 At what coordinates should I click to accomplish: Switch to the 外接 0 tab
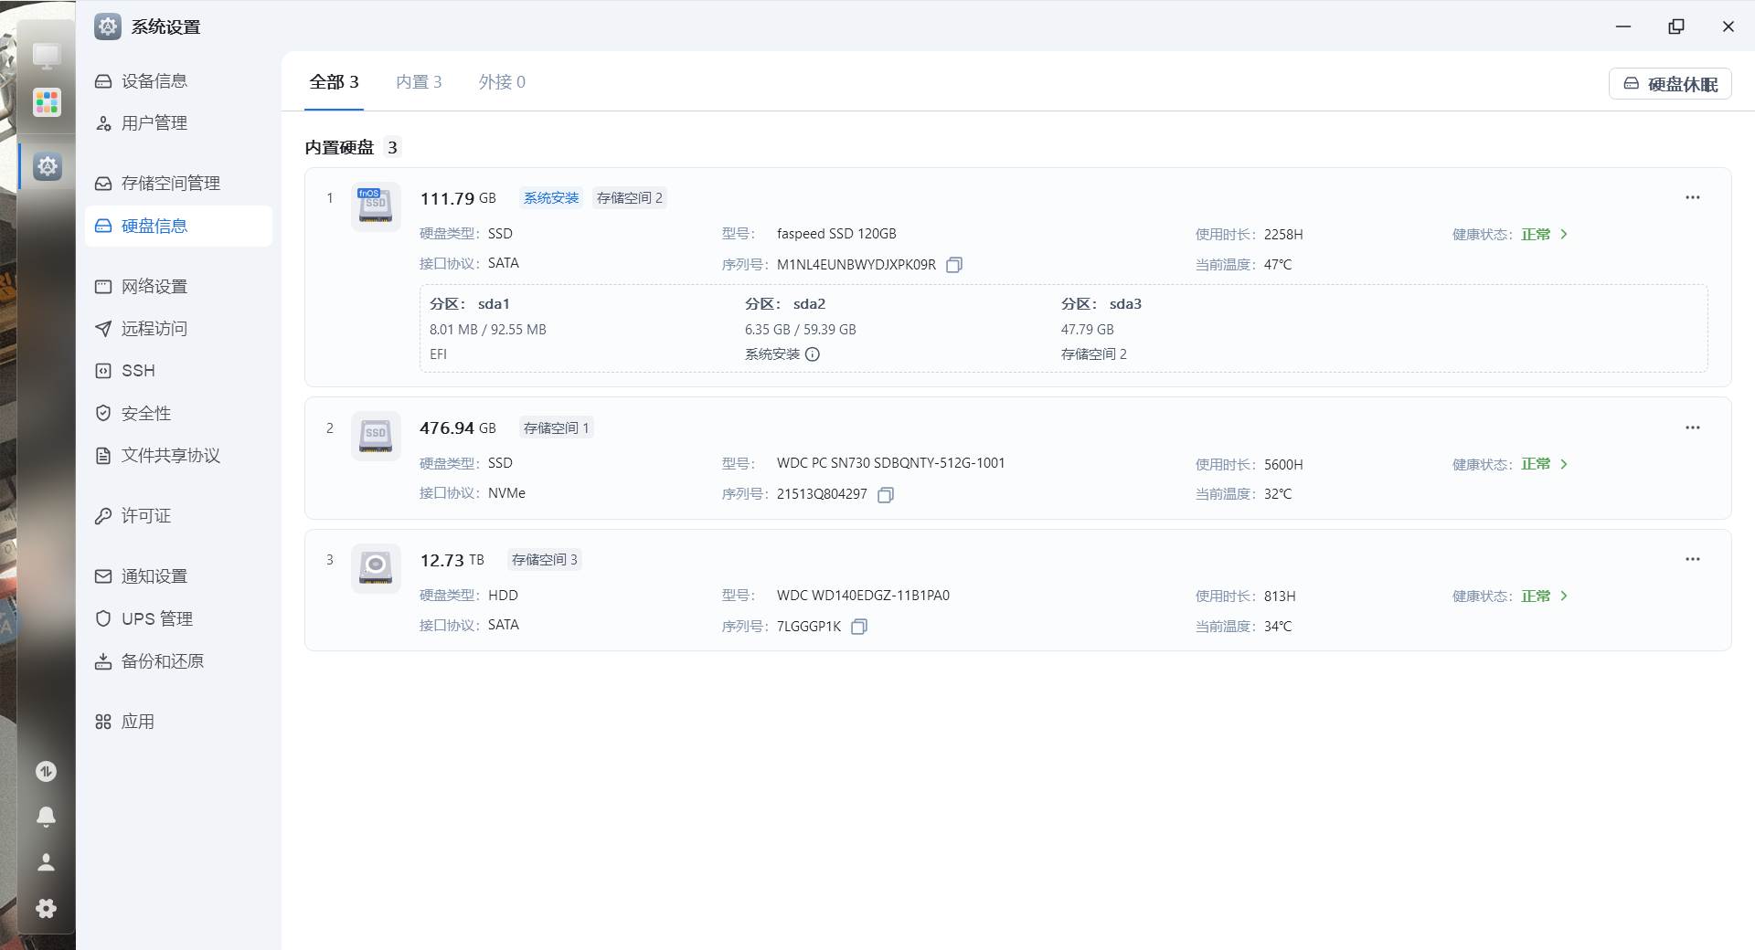point(502,82)
